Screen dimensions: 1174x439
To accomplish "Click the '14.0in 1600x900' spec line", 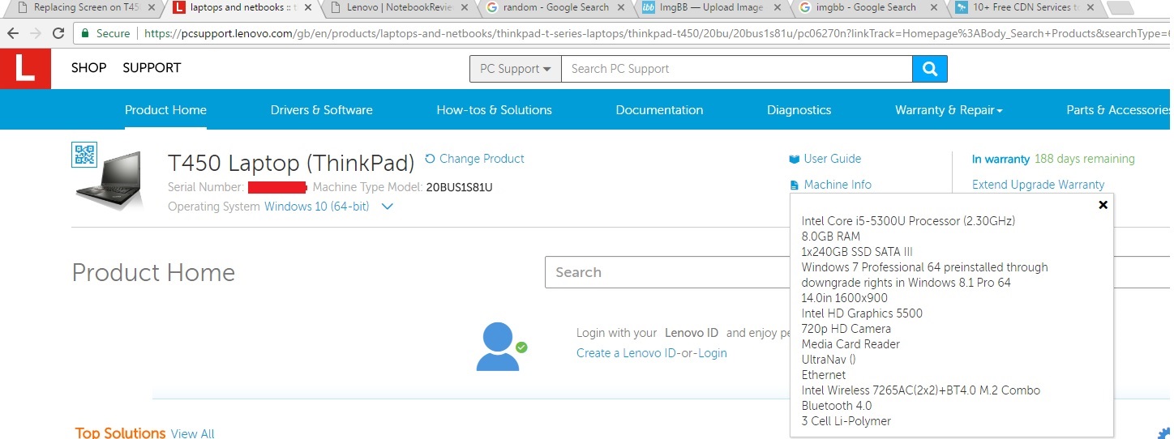I will tap(844, 298).
